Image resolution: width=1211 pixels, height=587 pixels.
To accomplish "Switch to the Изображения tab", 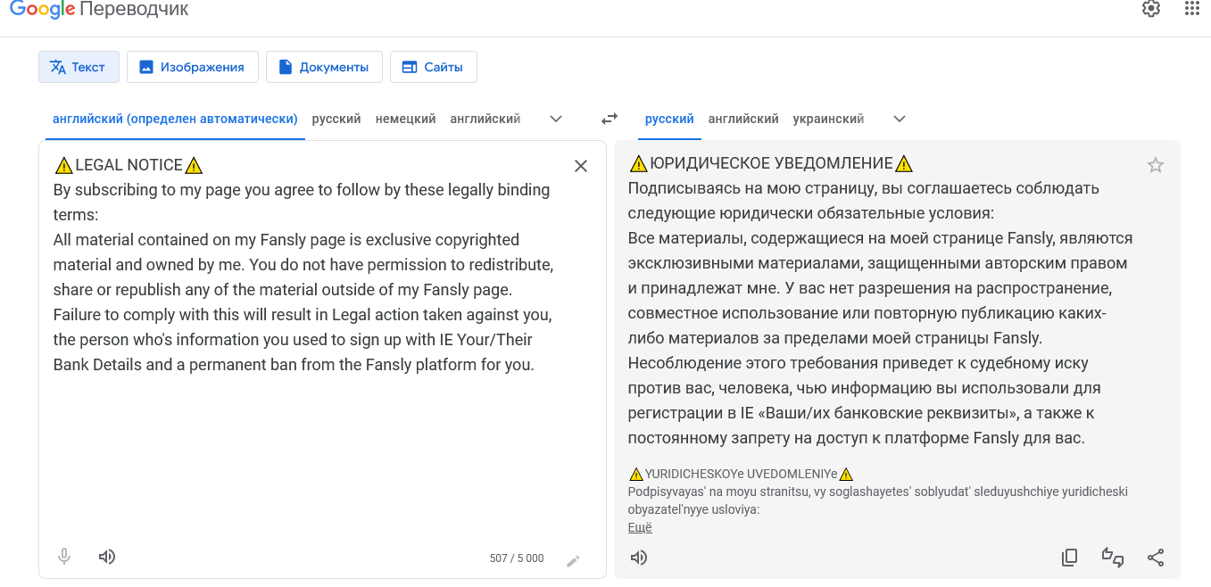I will [x=192, y=67].
